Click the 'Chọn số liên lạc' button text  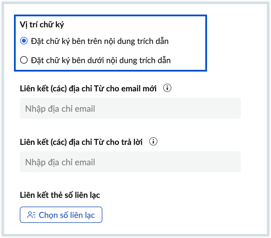[x=67, y=215]
